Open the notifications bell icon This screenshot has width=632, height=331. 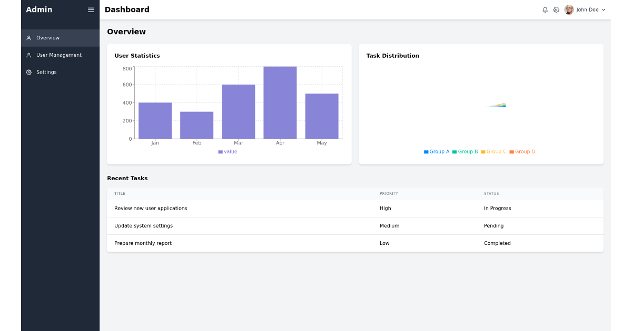pyautogui.click(x=545, y=9)
